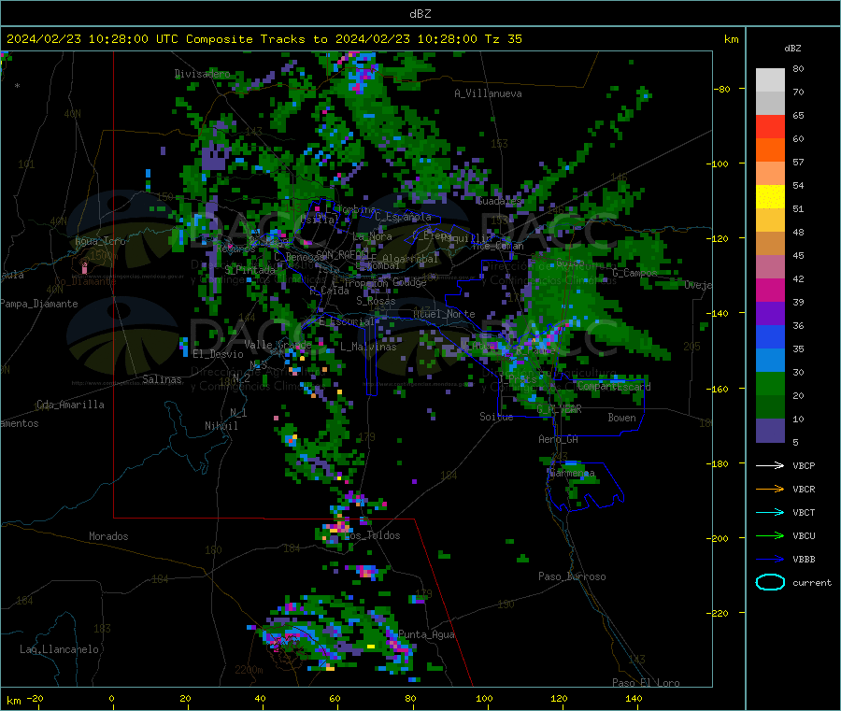The image size is (841, 711).
Task: Click the L_Malvinas map label
Action: [368, 347]
